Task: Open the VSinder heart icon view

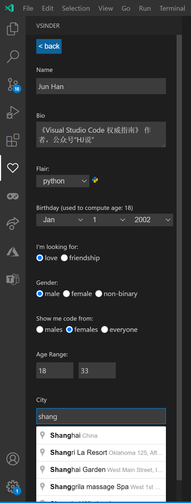Action: [x=13, y=168]
